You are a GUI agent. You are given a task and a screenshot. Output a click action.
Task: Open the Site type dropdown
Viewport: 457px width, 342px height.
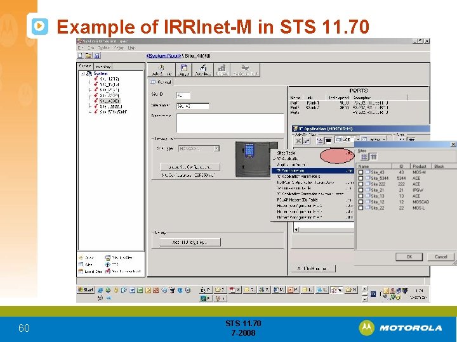pos(216,148)
